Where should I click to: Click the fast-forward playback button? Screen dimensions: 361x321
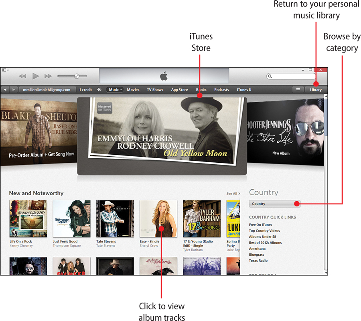tap(48, 76)
